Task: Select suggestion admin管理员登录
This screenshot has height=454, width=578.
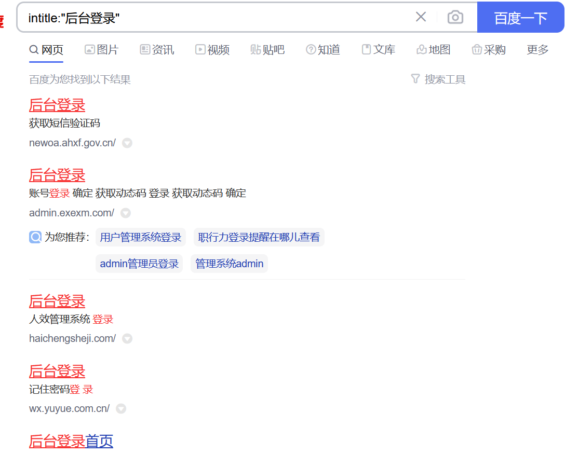Action: pos(139,264)
